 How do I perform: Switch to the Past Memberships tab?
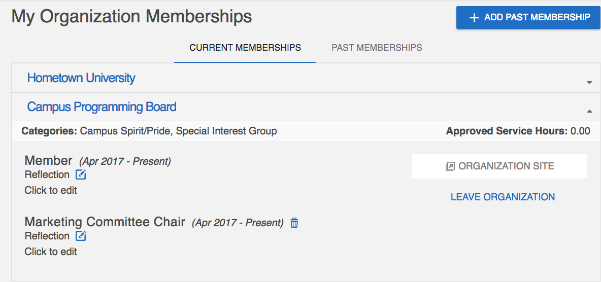pyautogui.click(x=377, y=48)
